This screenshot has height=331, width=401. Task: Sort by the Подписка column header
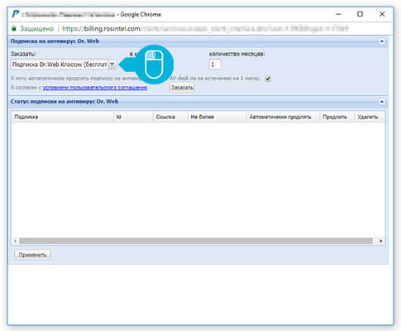pos(62,117)
